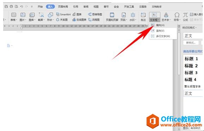The height and width of the screenshot is (131, 204).
Task: Open the 页码 dropdown arrow
Action: (x=126, y=20)
